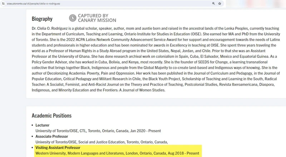Viewport: 286px width, 157px height.
Task: Click the Western University, Modern Languages line
Action: point(117,153)
